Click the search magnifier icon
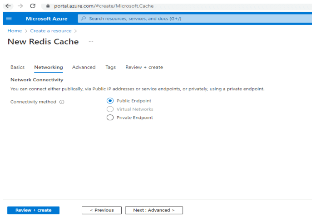The width and height of the screenshot is (316, 218). coord(83,19)
